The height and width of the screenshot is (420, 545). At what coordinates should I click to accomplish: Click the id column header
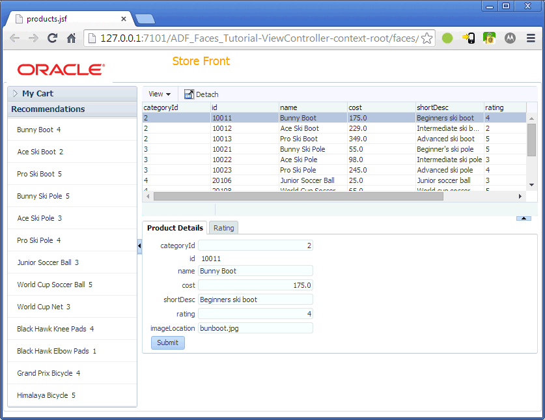[245, 107]
